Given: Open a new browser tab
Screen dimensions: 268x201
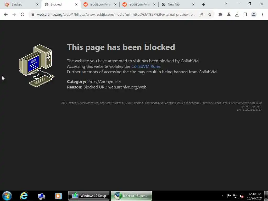Looking at the screenshot, I should (x=203, y=5).
